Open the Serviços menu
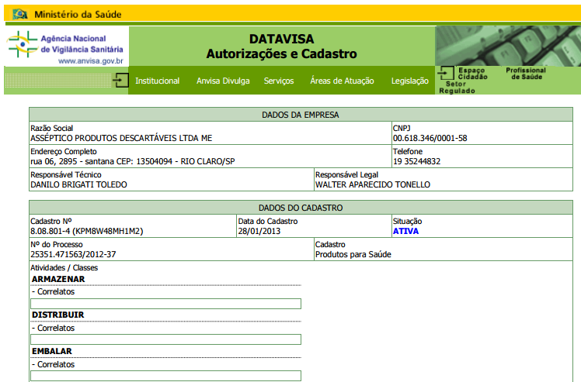The width and height of the screenshot is (581, 382). tap(279, 81)
